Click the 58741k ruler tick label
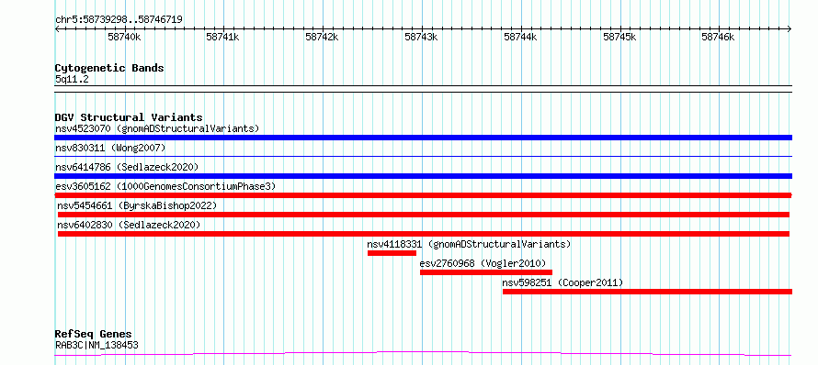818x365 pixels. 223,37
